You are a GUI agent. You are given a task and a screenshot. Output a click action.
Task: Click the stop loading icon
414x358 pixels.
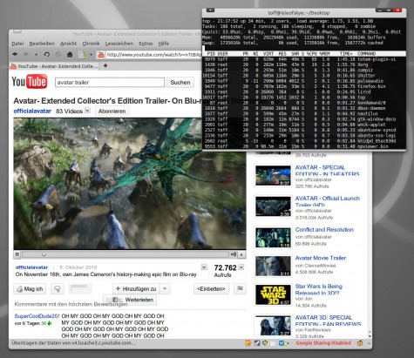click(58, 54)
